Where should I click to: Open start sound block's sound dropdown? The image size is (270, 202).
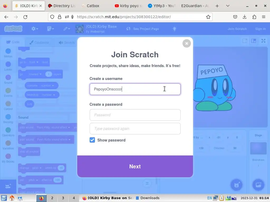coord(54,139)
